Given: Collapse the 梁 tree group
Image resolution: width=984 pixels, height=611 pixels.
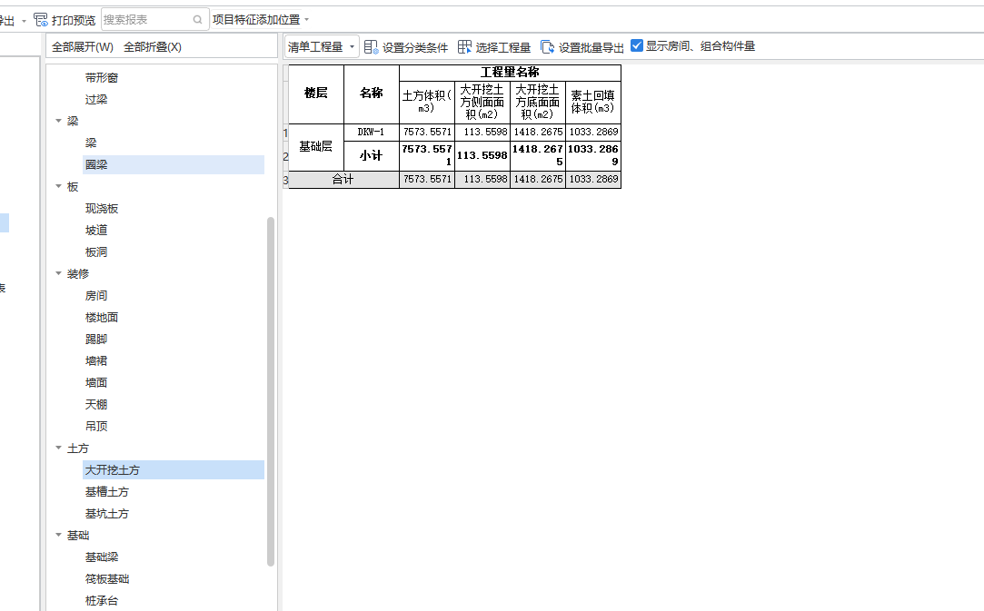Looking at the screenshot, I should click(x=58, y=121).
